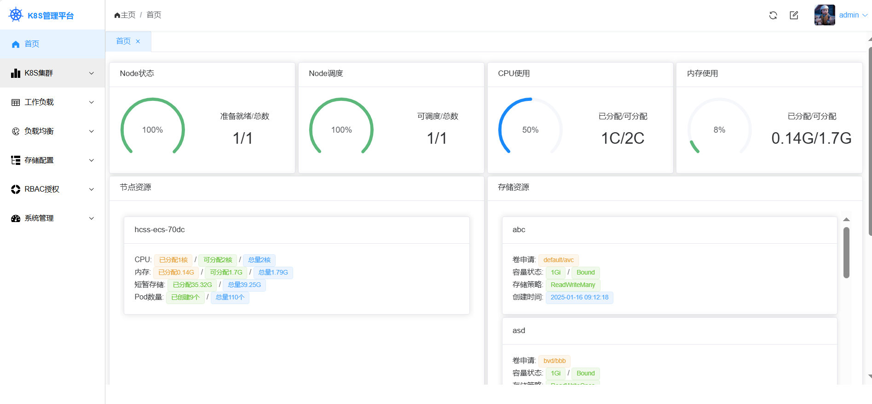Screen dimensions: 872x404
Task: Expand the 系统管理 submenu chevron
Action: coord(92,218)
